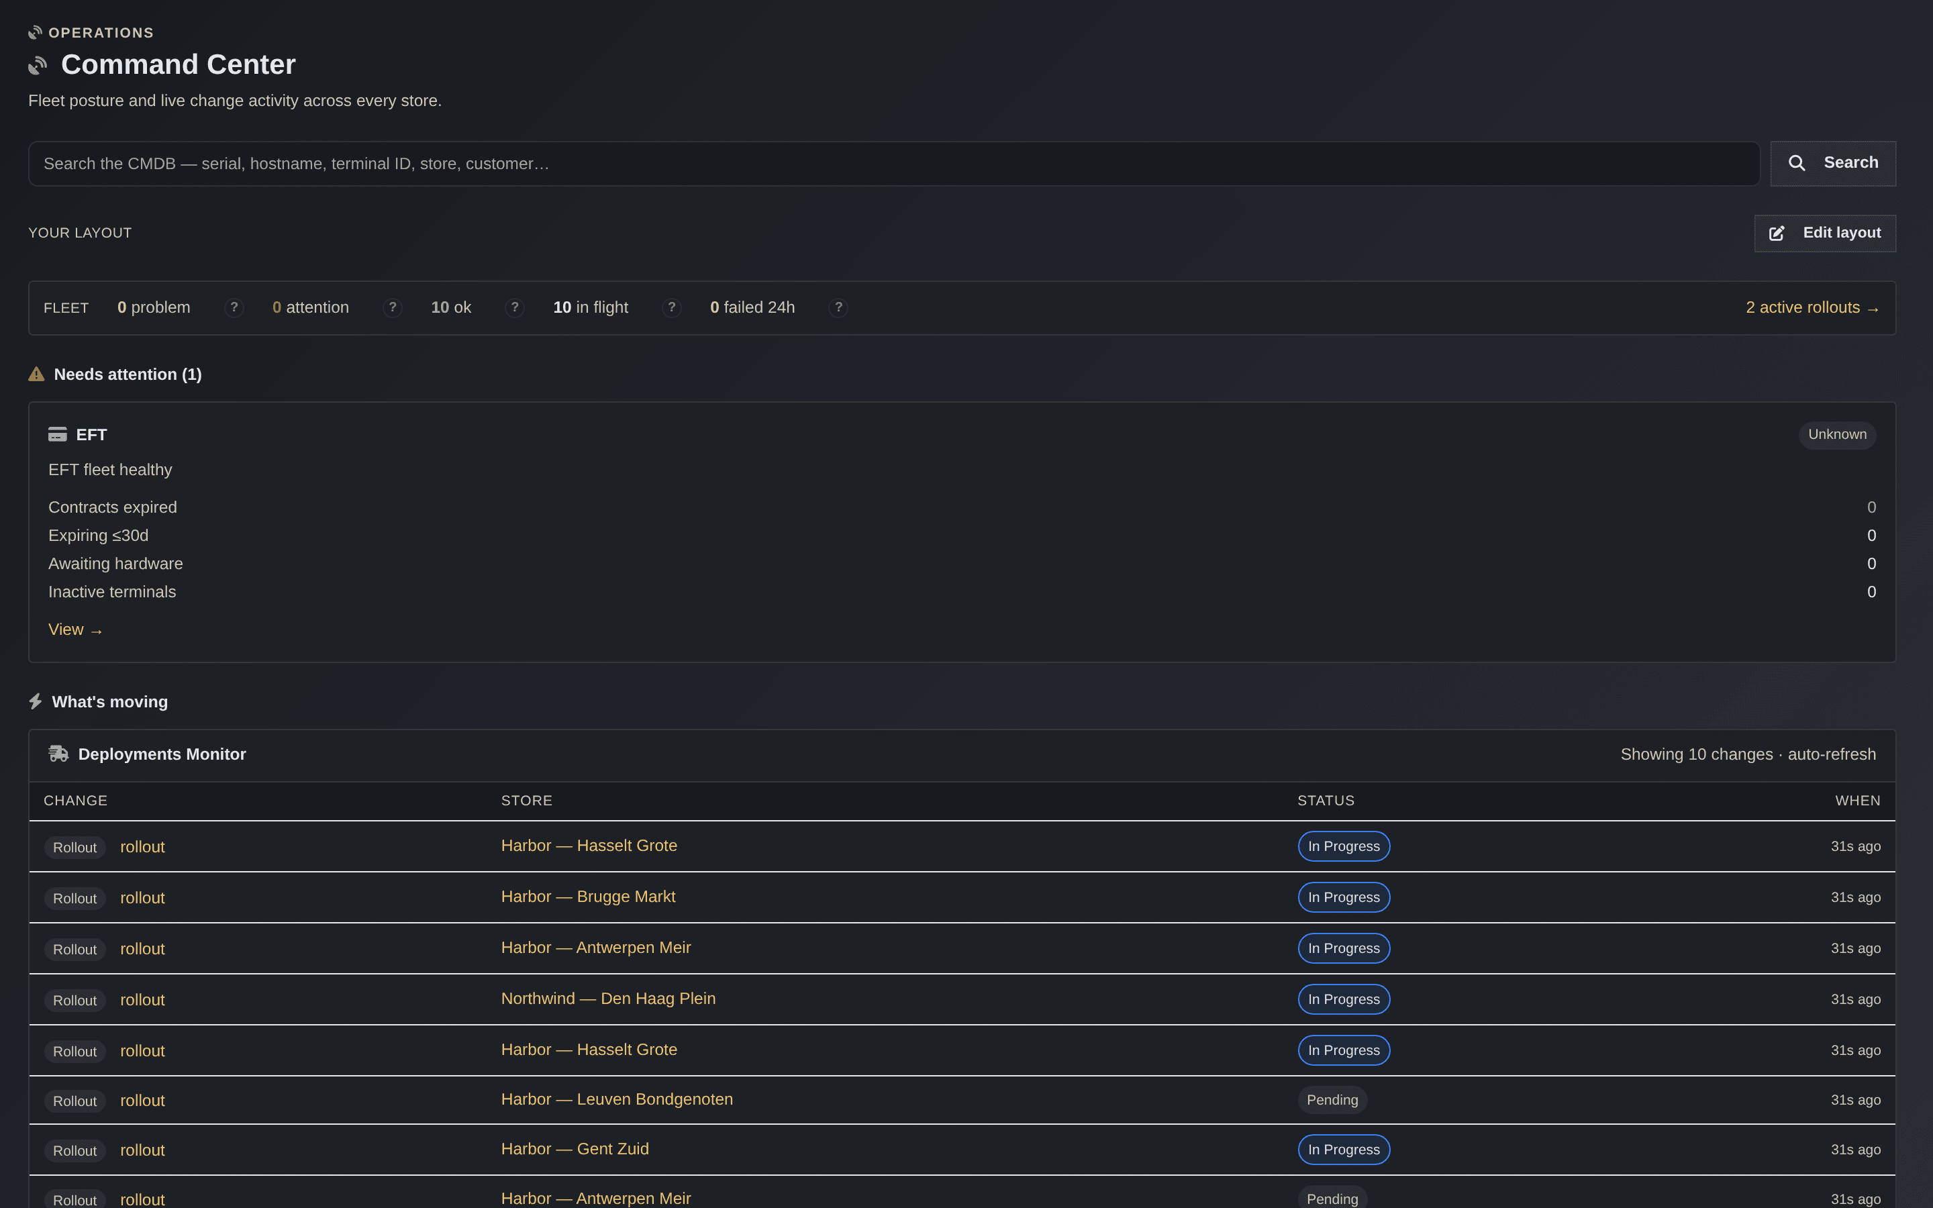This screenshot has width=1933, height=1208.
Task: Click Rollout tag in Leuven Bondgenoten row
Action: [x=75, y=1101]
